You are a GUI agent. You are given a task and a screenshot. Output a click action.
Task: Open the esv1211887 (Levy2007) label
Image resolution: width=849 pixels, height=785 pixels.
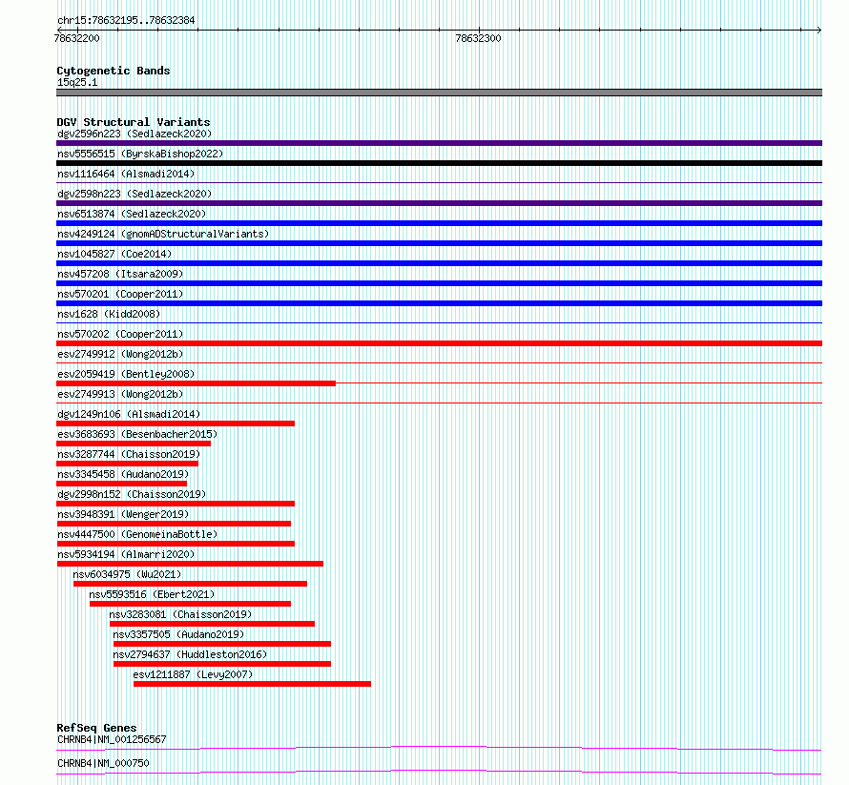(x=193, y=674)
